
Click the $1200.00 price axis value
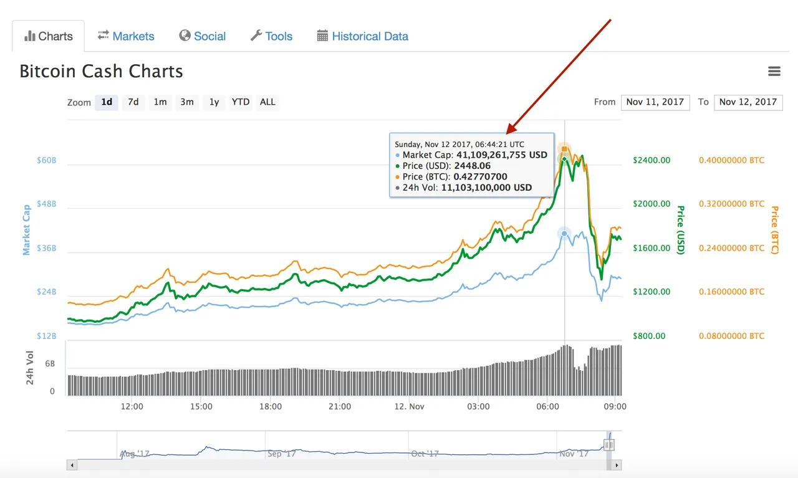pos(651,292)
